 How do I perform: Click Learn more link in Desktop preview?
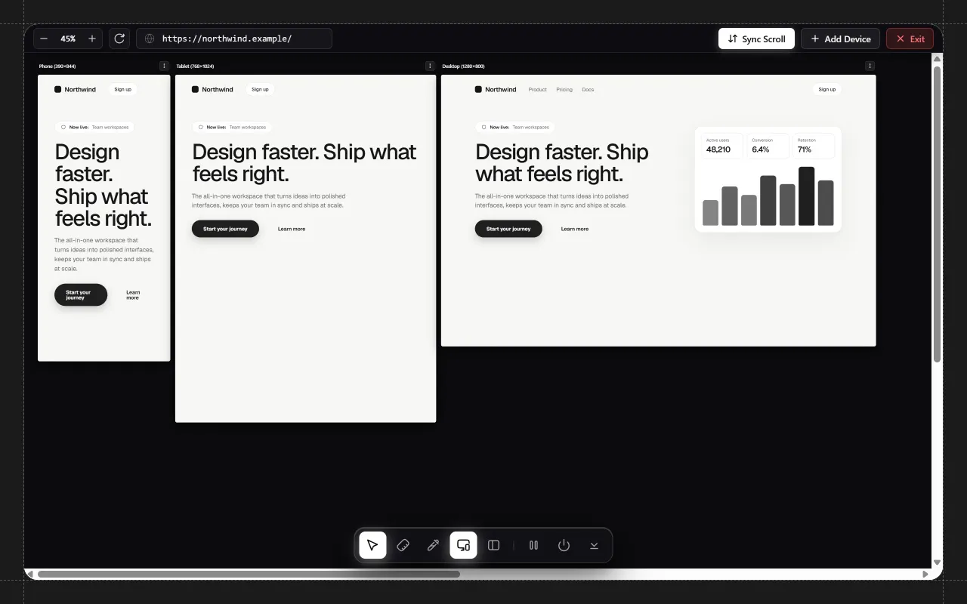point(575,229)
